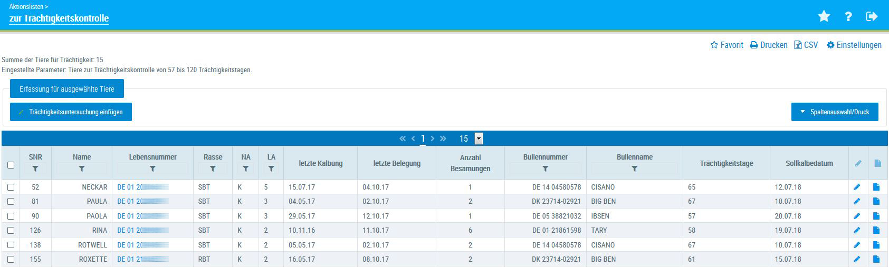Screen dimensions: 889x267
Task: Click filter icon under Bullenname column
Action: 634,169
